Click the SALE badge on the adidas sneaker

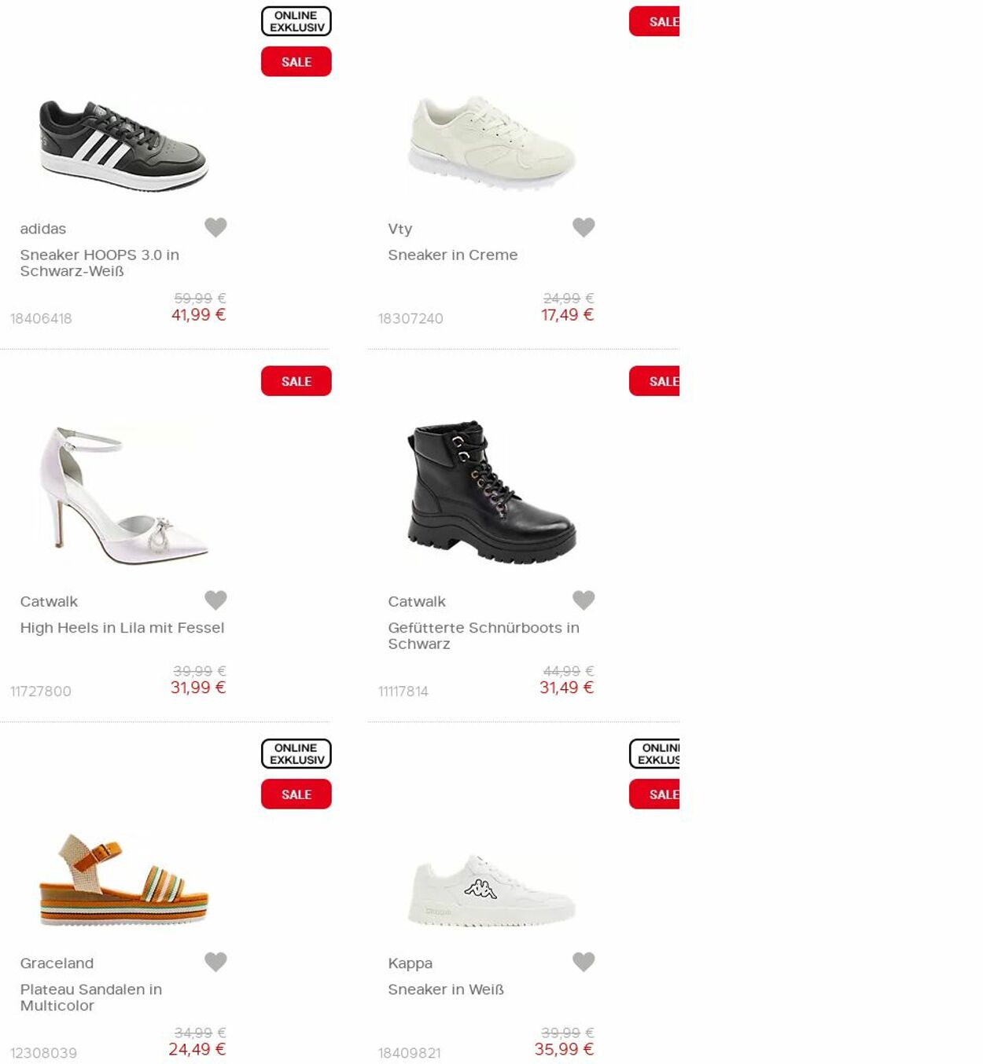(296, 61)
